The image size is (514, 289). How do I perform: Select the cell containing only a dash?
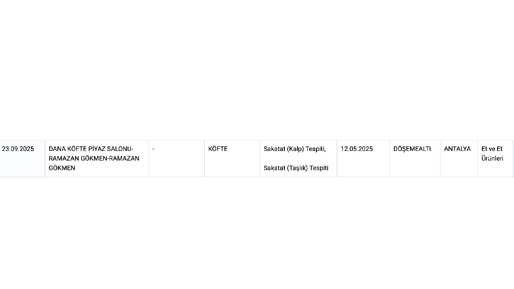pyautogui.click(x=153, y=149)
